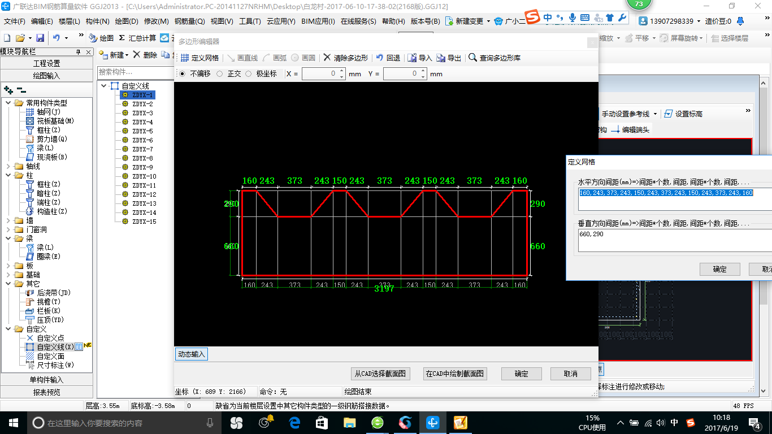Click 定义网格 in polygon editor toolbar
Viewport: 772px width, 434px height.
[199, 58]
